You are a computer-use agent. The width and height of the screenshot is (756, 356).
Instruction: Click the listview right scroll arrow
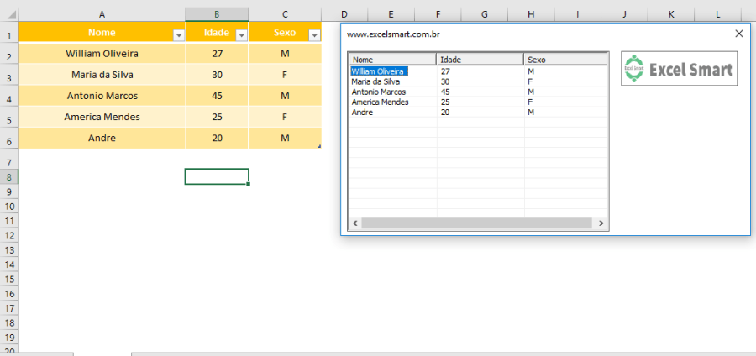(x=601, y=223)
